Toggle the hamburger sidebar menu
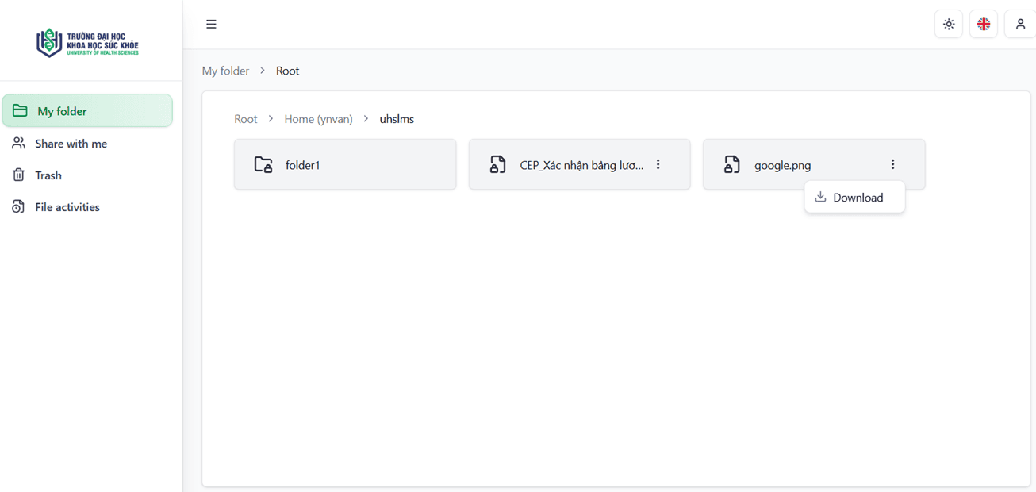The image size is (1036, 492). [211, 24]
